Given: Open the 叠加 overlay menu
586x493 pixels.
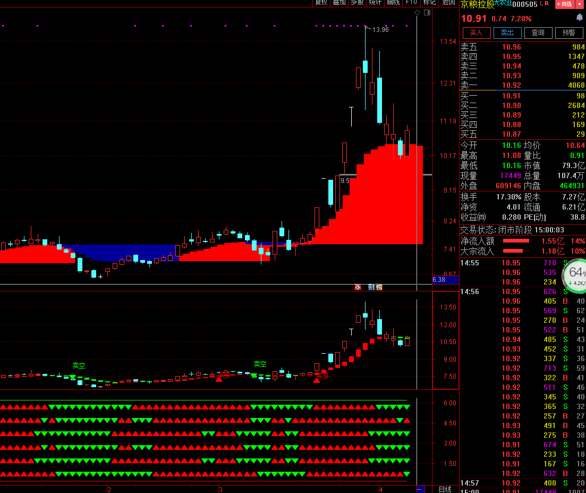Looking at the screenshot, I should point(339,3).
